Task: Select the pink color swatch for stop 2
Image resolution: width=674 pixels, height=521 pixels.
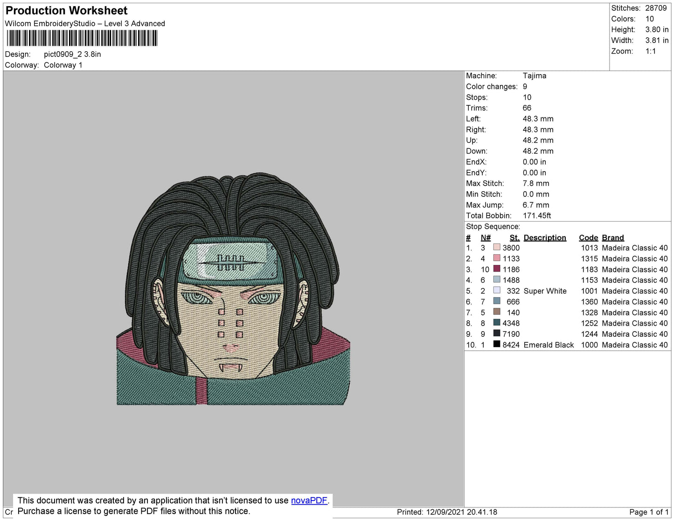Action: click(497, 258)
